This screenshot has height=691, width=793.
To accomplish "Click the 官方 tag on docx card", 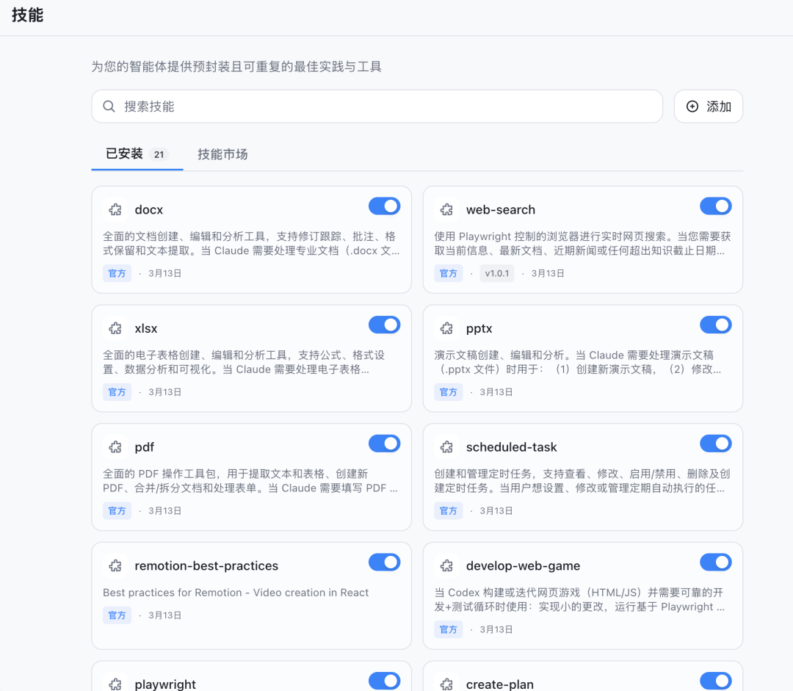I will 117,273.
